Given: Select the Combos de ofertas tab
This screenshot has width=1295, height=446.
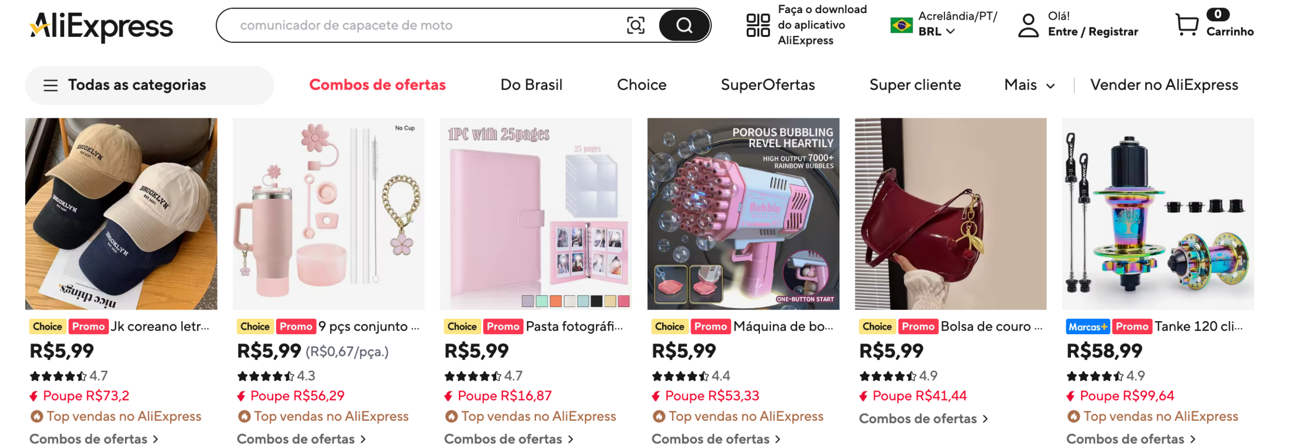Looking at the screenshot, I should pyautogui.click(x=377, y=85).
